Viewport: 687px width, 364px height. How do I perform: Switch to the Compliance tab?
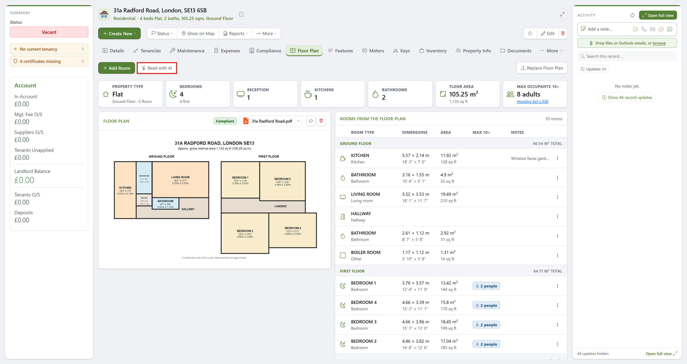click(265, 51)
